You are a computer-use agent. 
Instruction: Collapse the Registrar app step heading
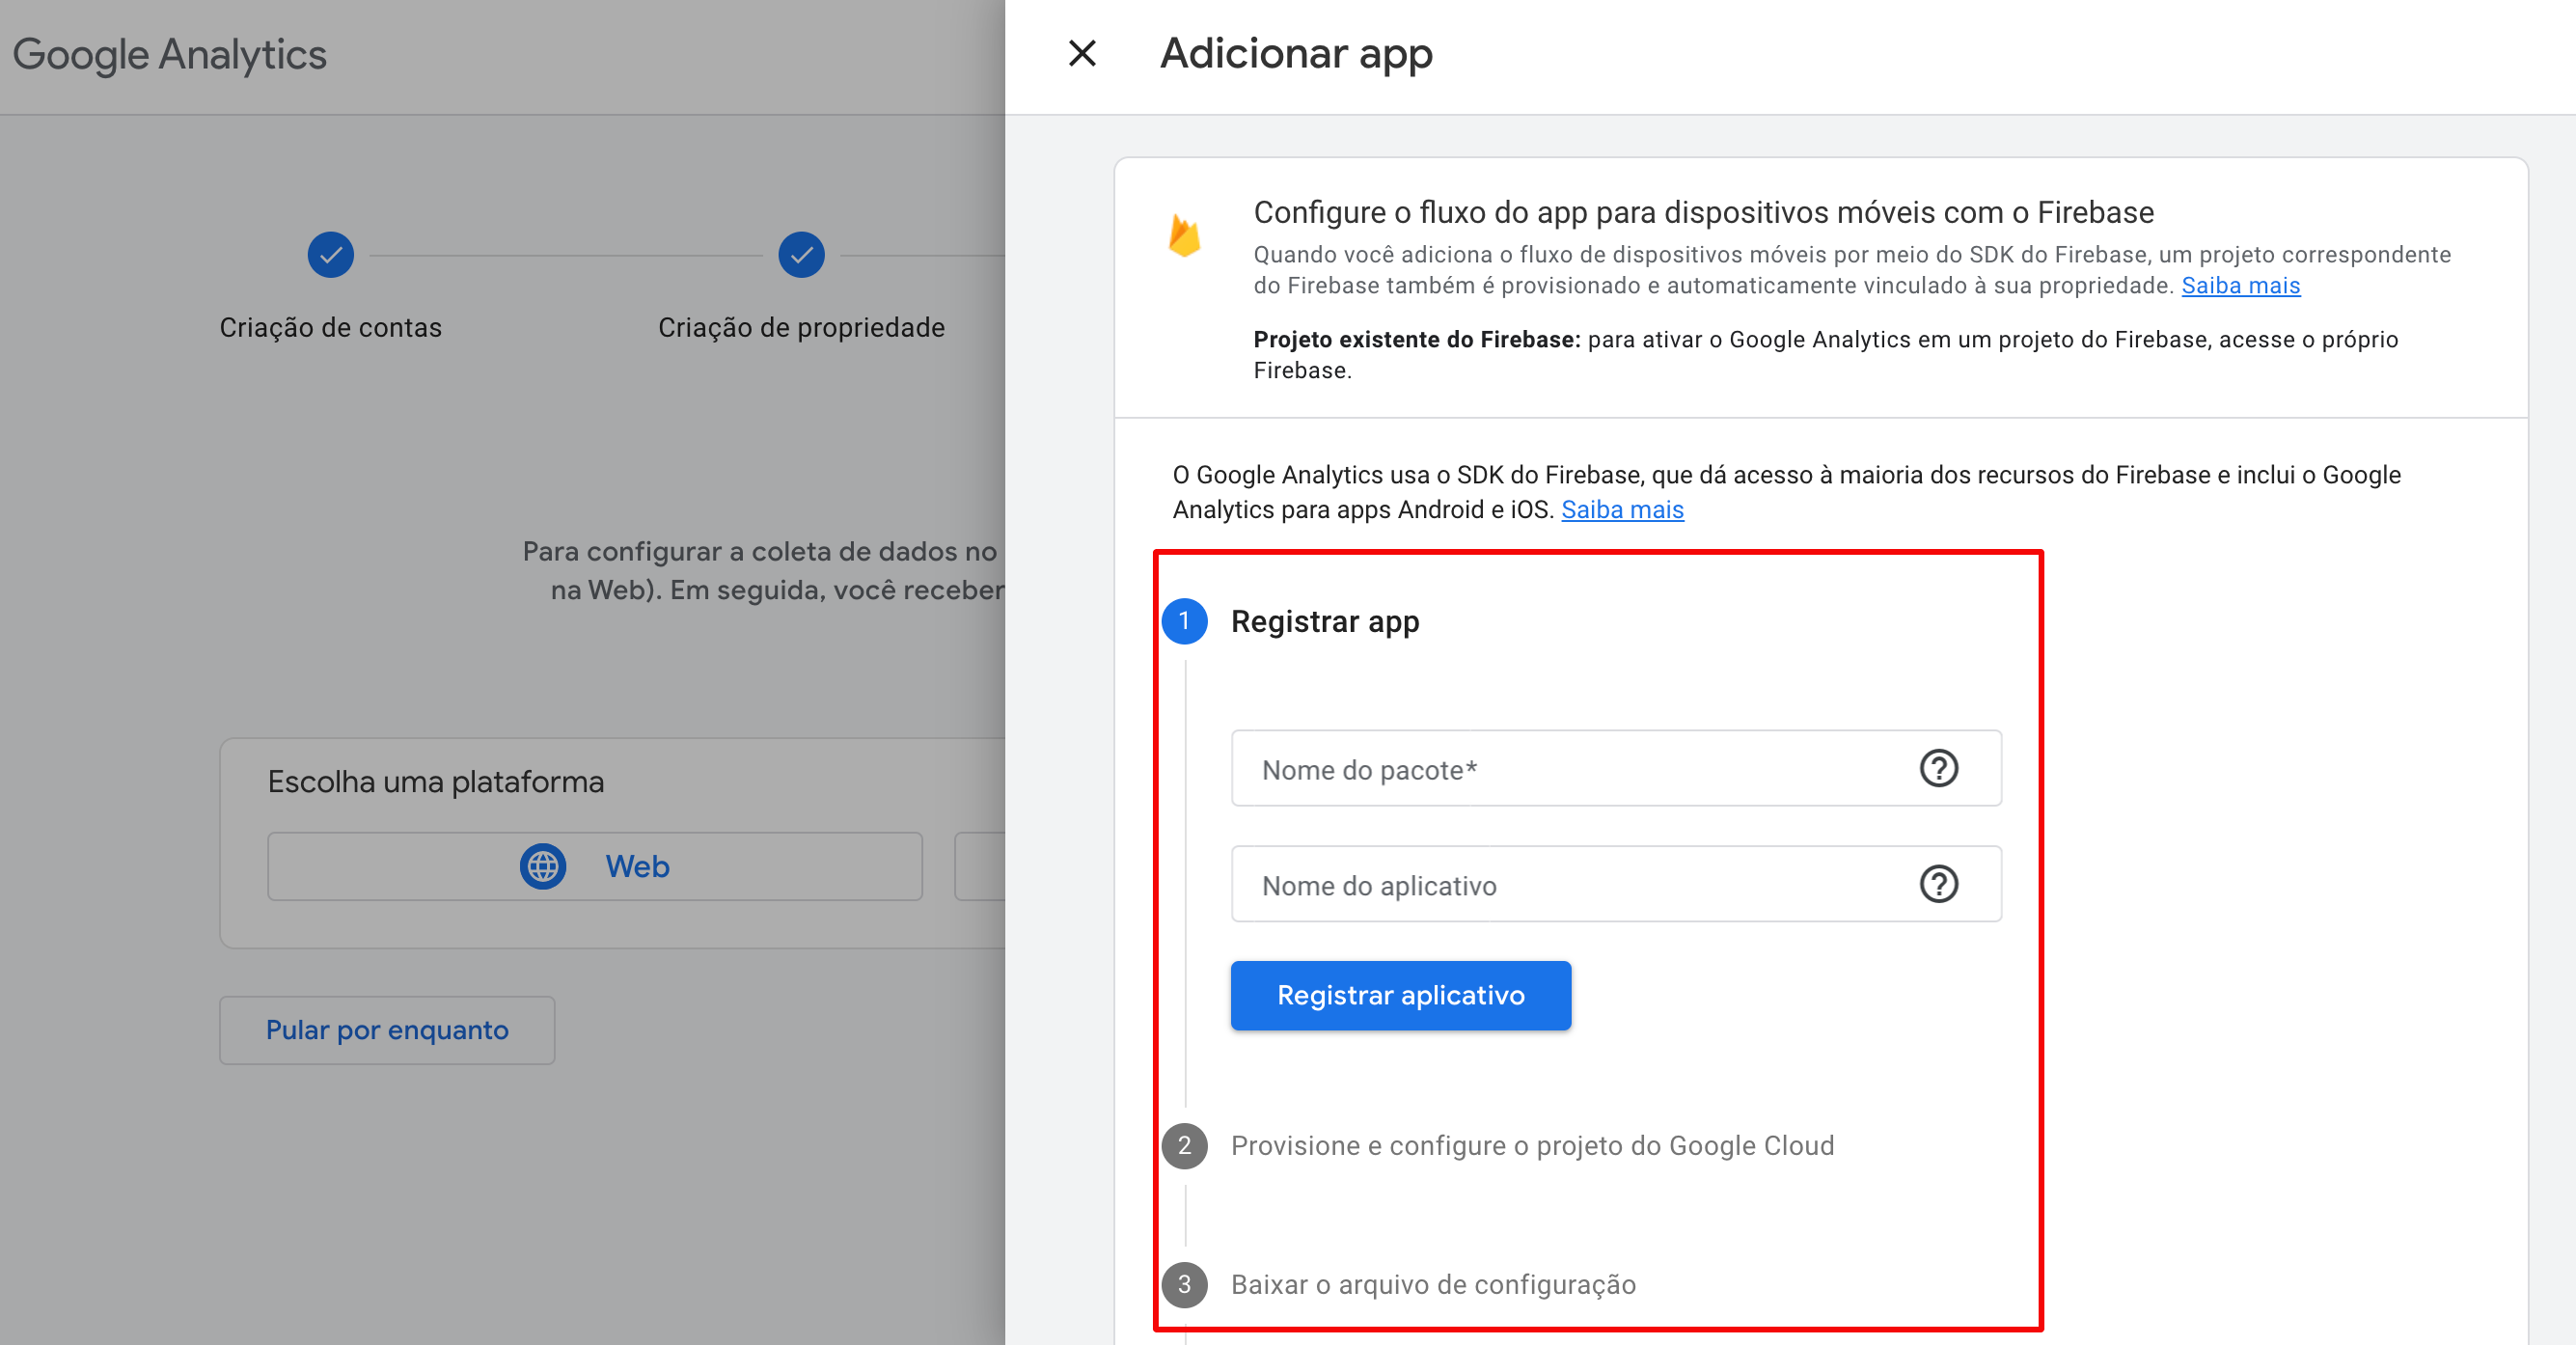[x=1325, y=621]
